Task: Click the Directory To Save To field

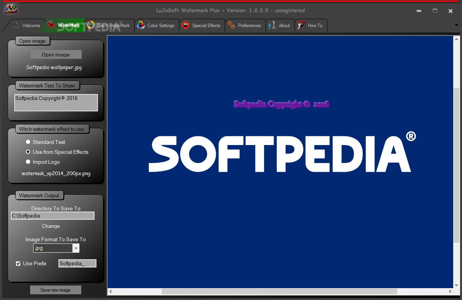Action: tap(53, 216)
